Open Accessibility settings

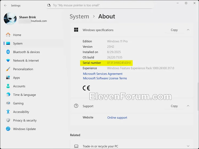pyautogui.click(x=33, y=112)
